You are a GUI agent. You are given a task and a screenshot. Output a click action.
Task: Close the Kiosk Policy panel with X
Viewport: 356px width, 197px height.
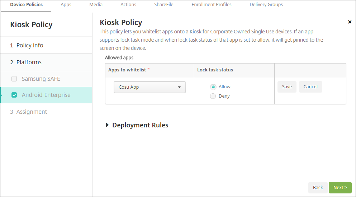click(x=350, y=22)
